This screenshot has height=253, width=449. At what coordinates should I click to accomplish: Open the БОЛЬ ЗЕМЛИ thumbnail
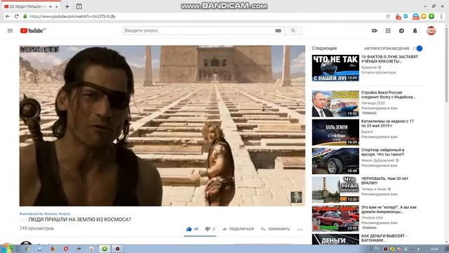(335, 132)
